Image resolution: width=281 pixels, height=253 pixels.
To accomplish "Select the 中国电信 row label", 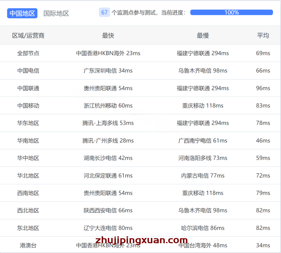I will click(x=28, y=71).
